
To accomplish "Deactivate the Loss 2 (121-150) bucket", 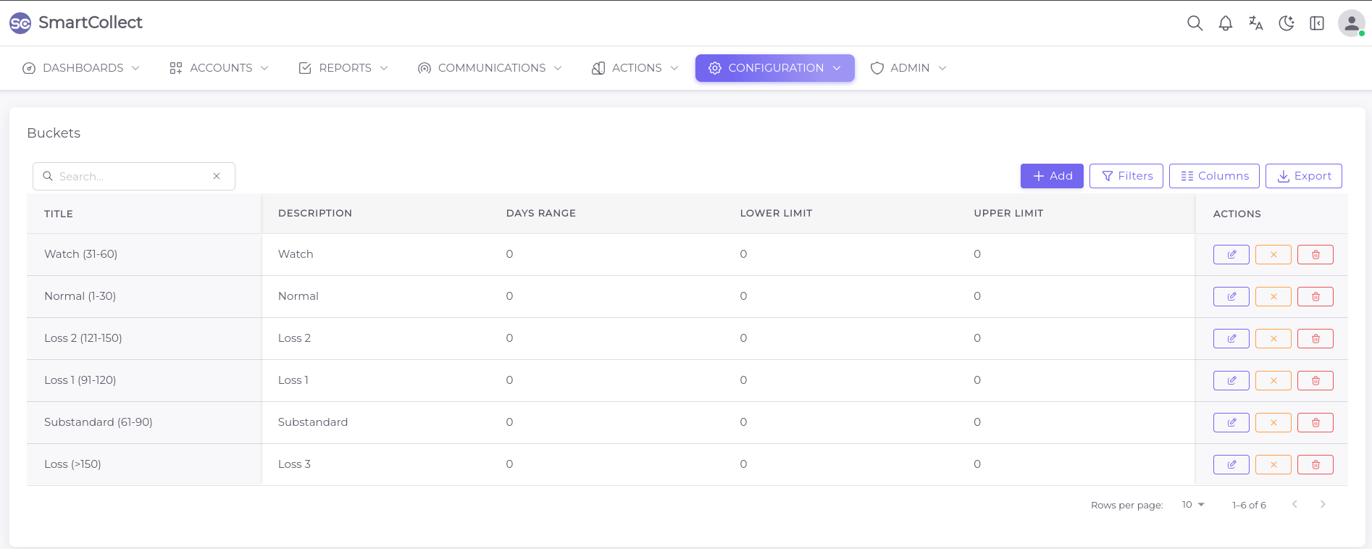I will [x=1273, y=339].
